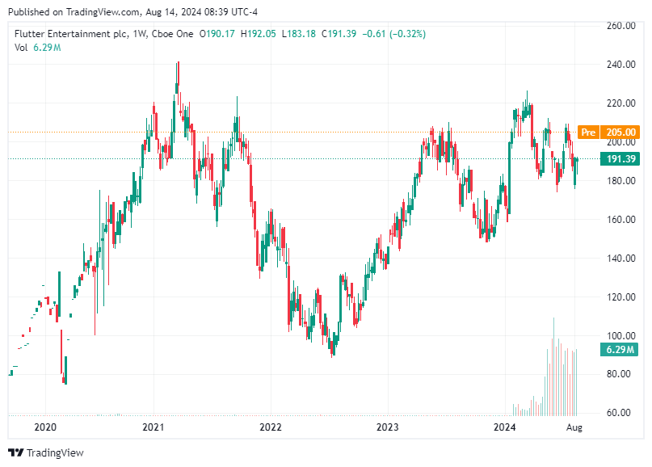The width and height of the screenshot is (652, 467).
Task: Click the 2020 time axis label
Action: 45,427
